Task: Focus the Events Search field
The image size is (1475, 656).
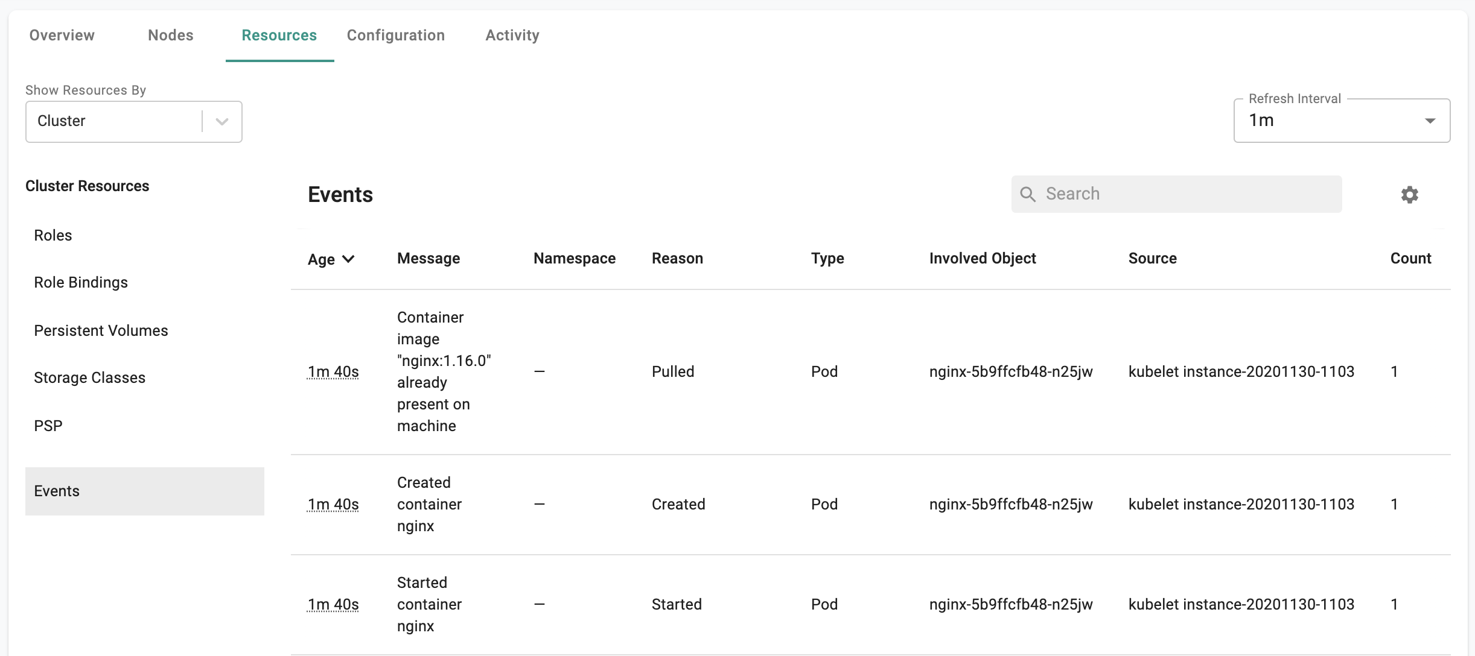Action: 1176,194
